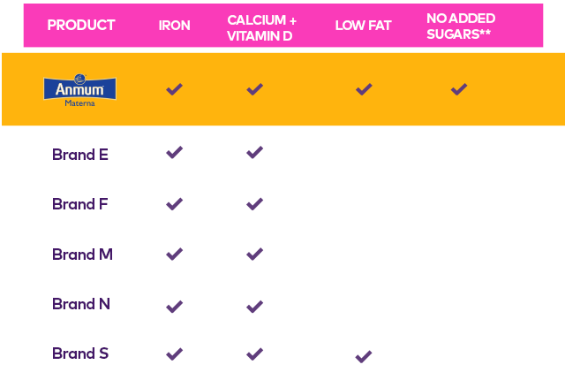Image resolution: width=565 pixels, height=380 pixels.
Task: Click the Brand E label
Action: pyautogui.click(x=80, y=155)
